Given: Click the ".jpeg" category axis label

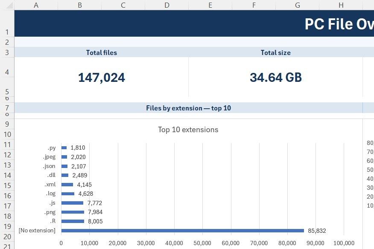Looking at the screenshot, I should (x=50, y=157).
